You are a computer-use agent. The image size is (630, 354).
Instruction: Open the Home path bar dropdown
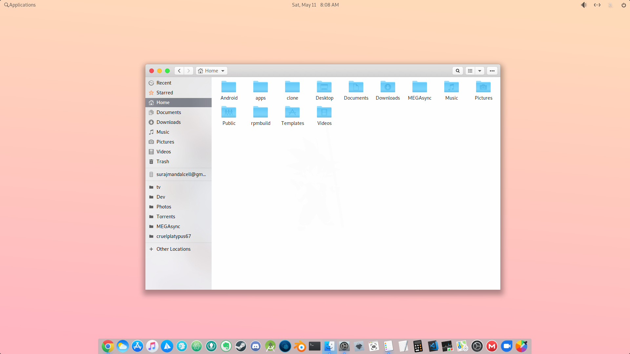(212, 71)
